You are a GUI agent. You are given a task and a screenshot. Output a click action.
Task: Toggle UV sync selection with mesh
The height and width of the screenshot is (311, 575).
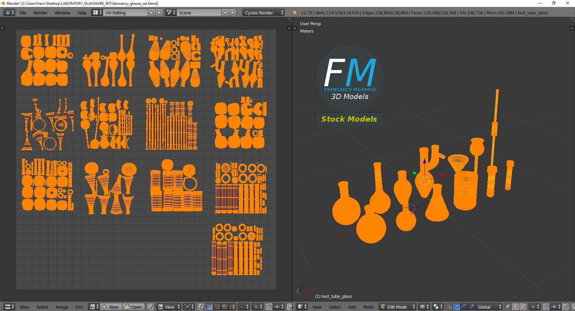(200, 307)
